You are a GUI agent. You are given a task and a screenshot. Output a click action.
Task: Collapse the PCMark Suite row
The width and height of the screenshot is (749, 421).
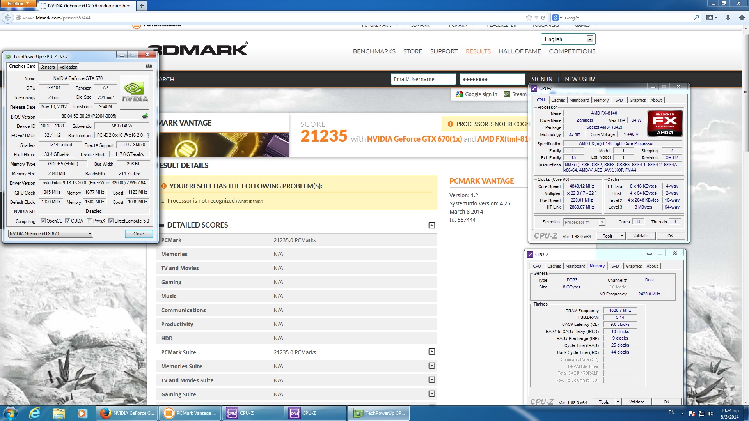[432, 352]
